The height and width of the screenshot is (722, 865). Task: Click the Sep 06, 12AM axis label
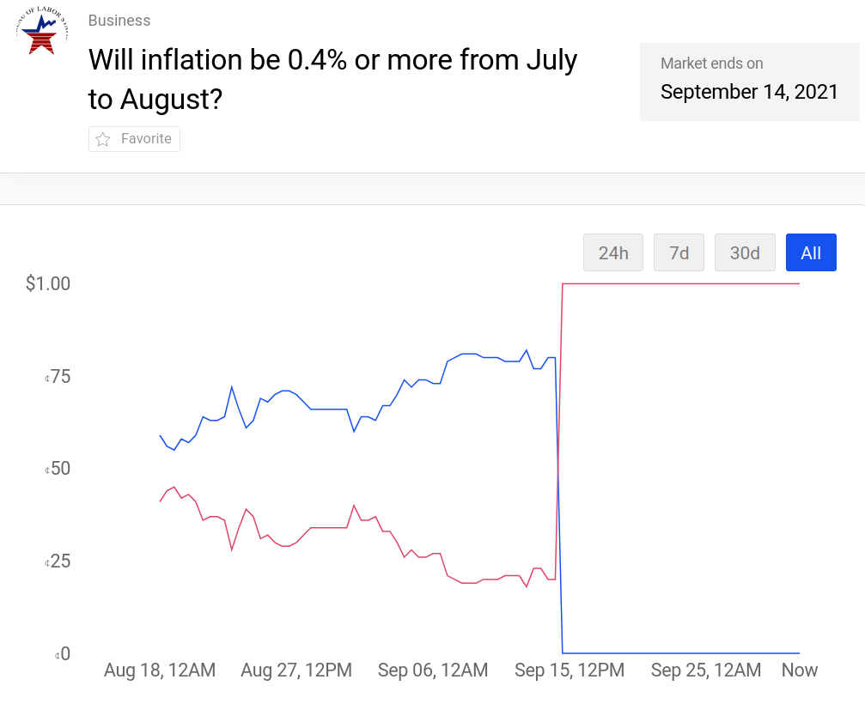(433, 670)
